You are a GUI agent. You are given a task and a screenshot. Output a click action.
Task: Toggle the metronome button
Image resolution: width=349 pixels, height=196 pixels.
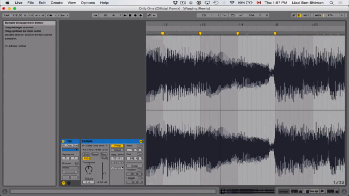(50, 15)
